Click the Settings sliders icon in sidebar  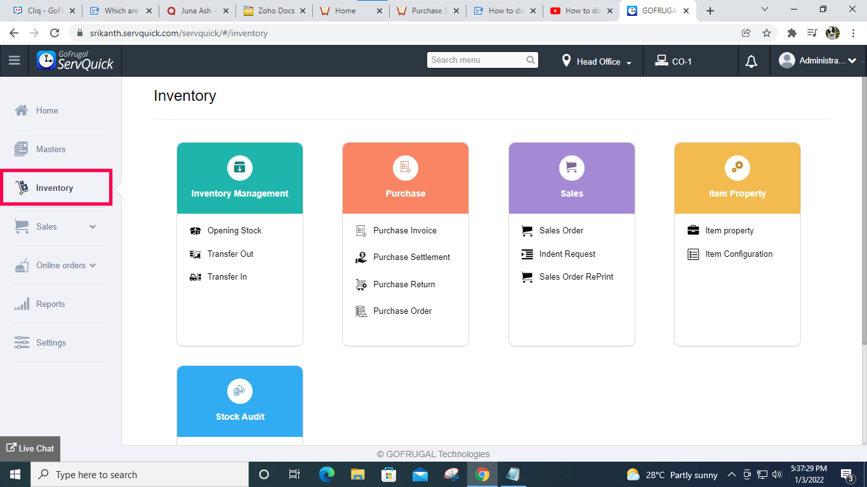pyautogui.click(x=22, y=342)
